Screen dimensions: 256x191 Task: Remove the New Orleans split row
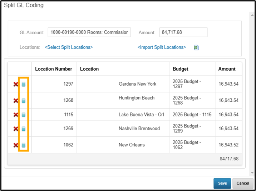tap(16, 145)
